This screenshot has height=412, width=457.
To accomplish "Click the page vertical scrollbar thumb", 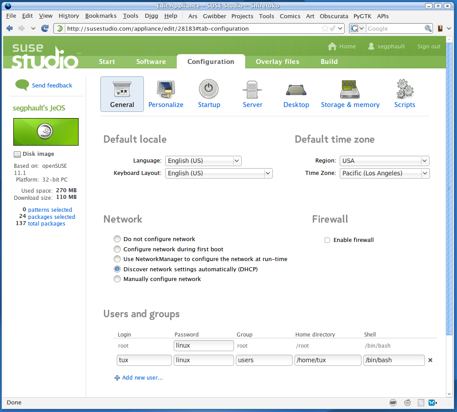I will (x=449, y=189).
